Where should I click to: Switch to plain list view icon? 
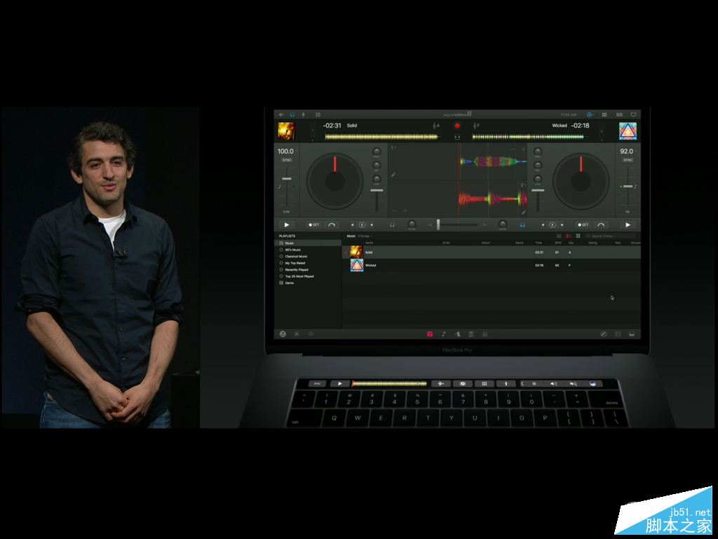(559, 237)
